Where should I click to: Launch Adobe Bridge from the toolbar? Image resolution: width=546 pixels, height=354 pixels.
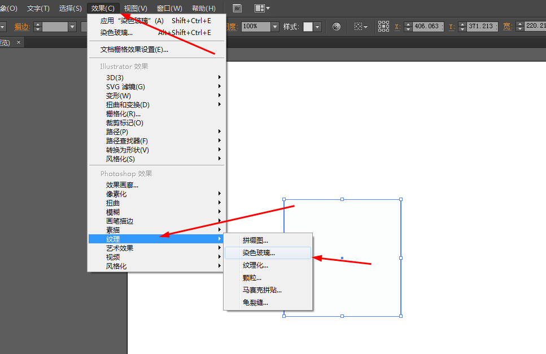pyautogui.click(x=237, y=7)
